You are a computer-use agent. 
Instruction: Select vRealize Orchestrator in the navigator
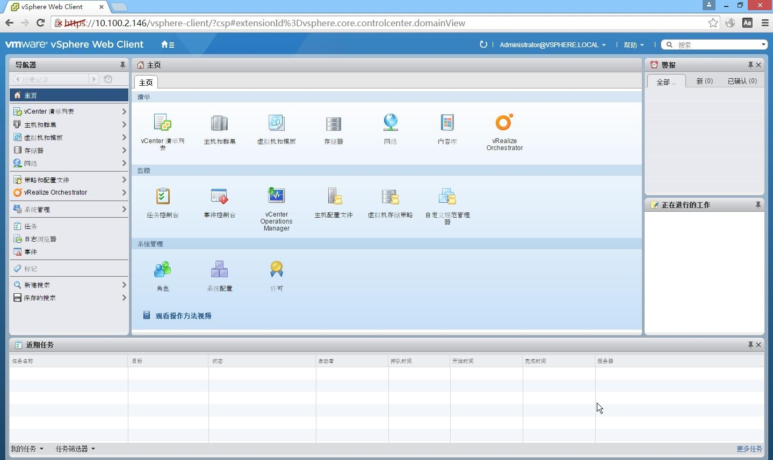click(69, 192)
